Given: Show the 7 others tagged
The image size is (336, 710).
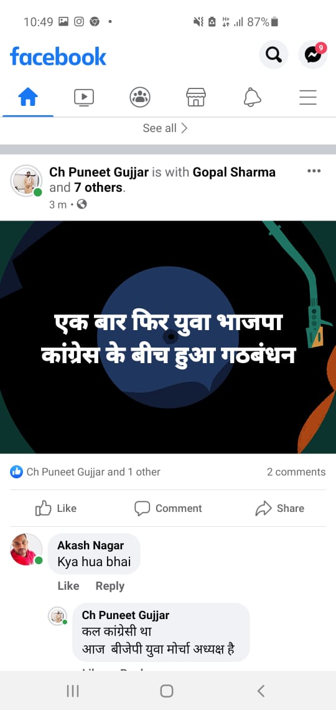Looking at the screenshot, I should click(x=98, y=187).
